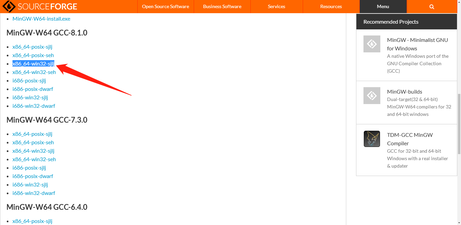Open GCC-6.4.0 x86_64-posix-sjlj link
The width and height of the screenshot is (461, 225).
32,221
